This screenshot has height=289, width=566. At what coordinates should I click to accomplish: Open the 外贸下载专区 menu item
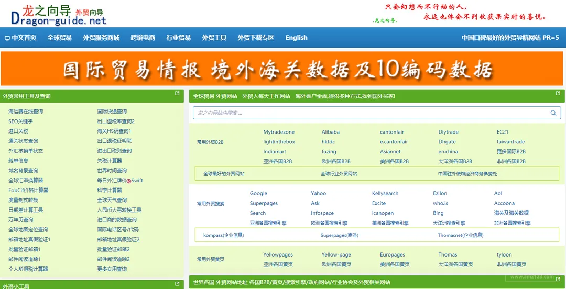[256, 38]
